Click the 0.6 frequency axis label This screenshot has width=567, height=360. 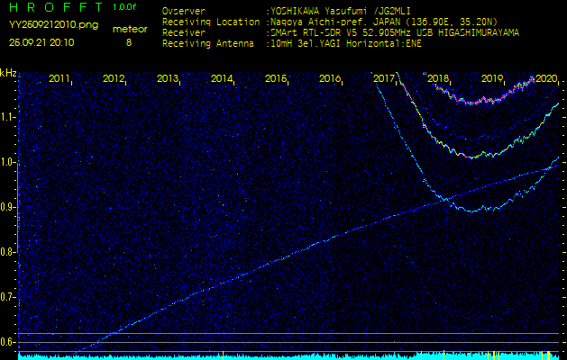pos(8,342)
